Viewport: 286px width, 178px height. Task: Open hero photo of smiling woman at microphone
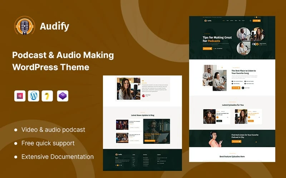point(257,34)
